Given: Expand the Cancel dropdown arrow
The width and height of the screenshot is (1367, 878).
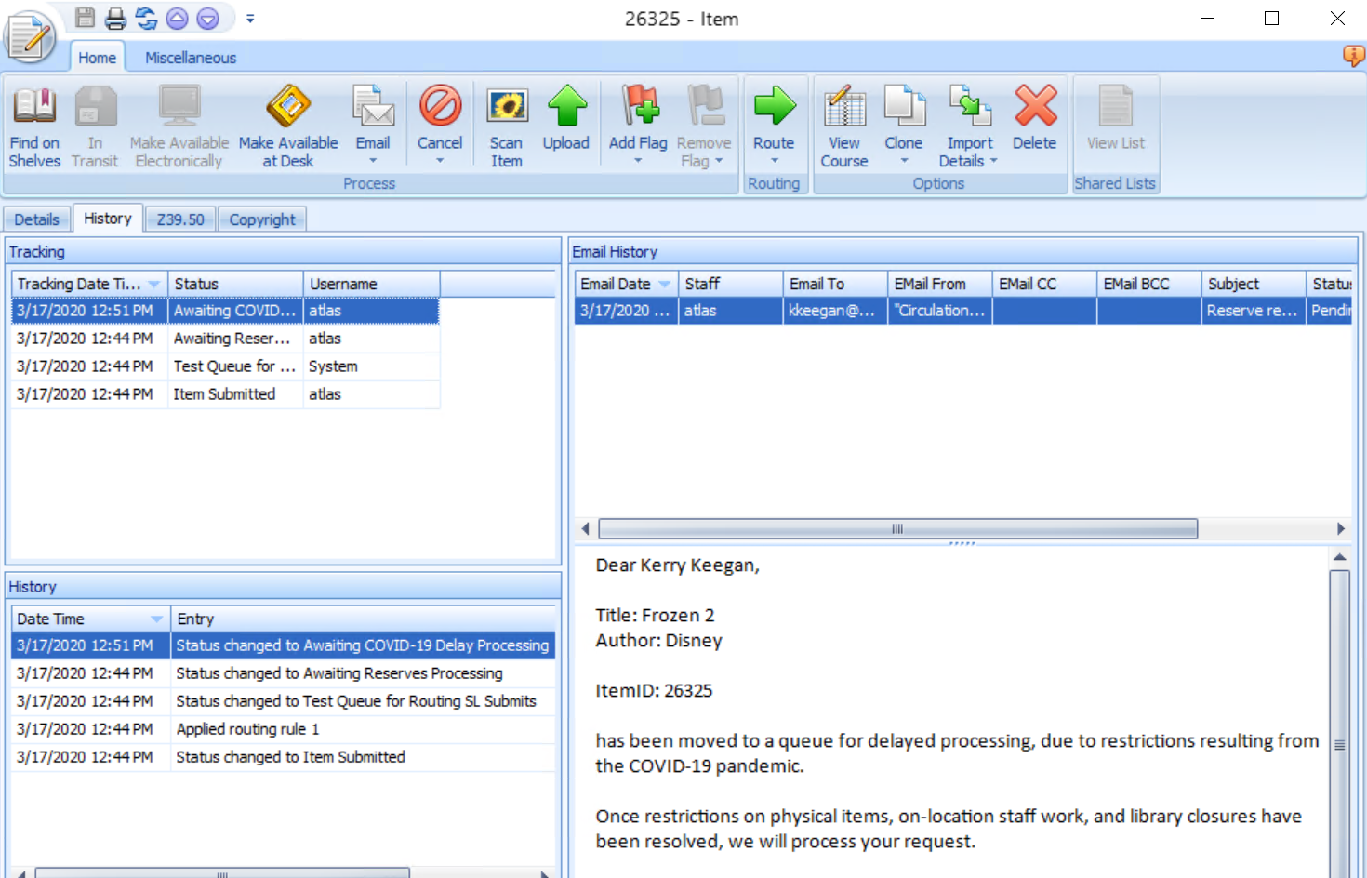Looking at the screenshot, I should (441, 161).
